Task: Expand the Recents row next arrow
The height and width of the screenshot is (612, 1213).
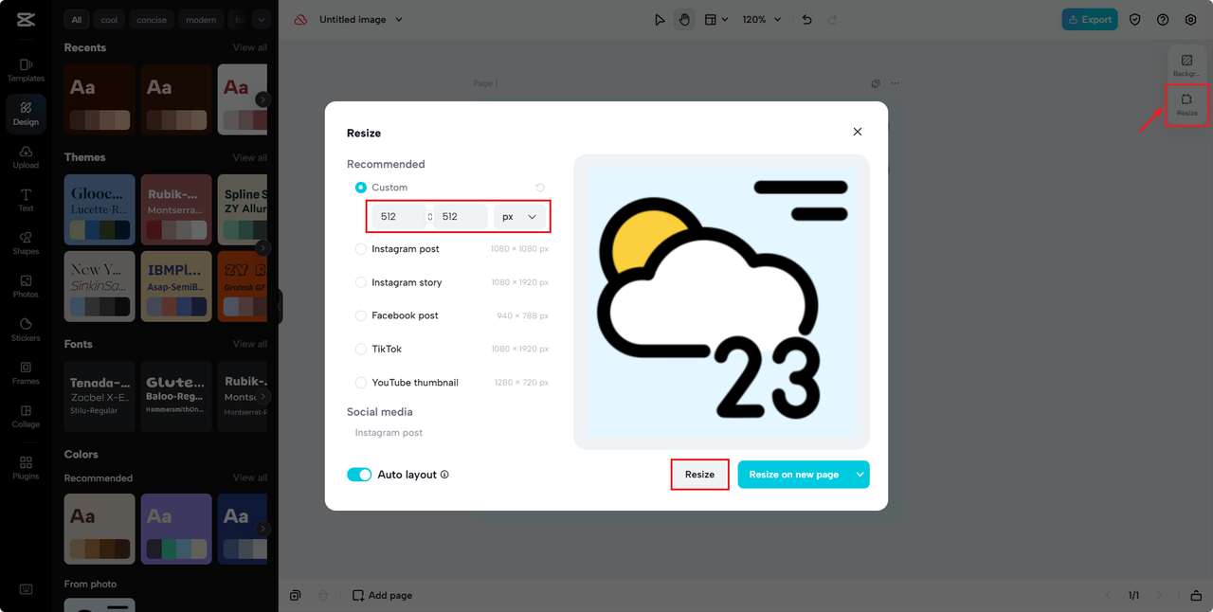Action: pos(263,99)
